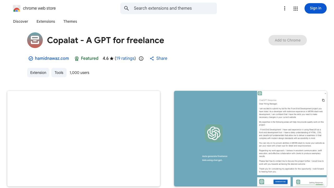Go to the Themes tab
The width and height of the screenshot is (334, 188).
70,21
